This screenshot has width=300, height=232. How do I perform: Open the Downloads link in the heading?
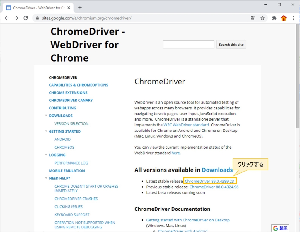pos(217,170)
